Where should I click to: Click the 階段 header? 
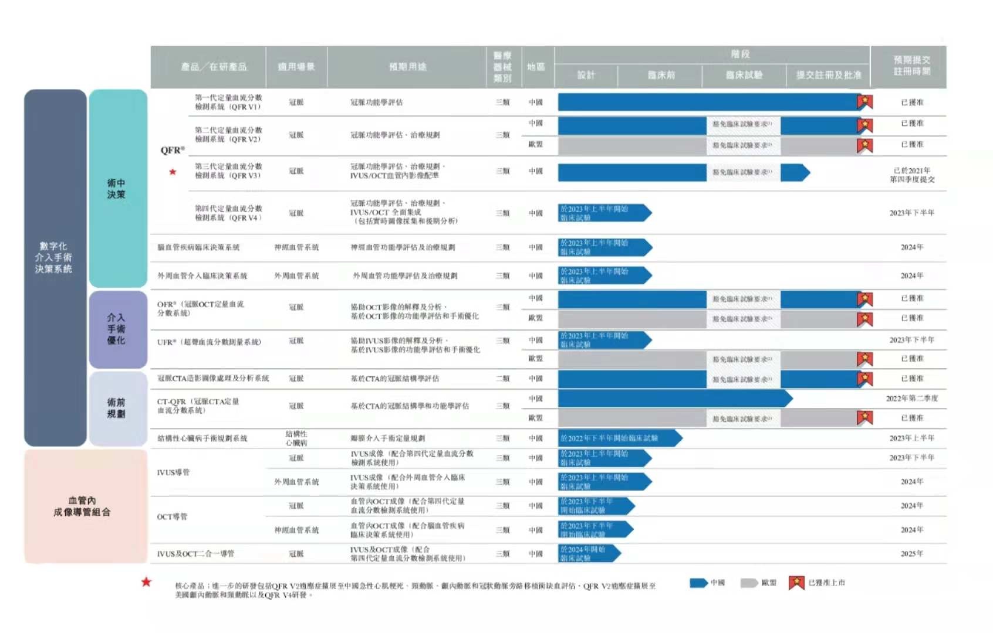[x=740, y=55]
